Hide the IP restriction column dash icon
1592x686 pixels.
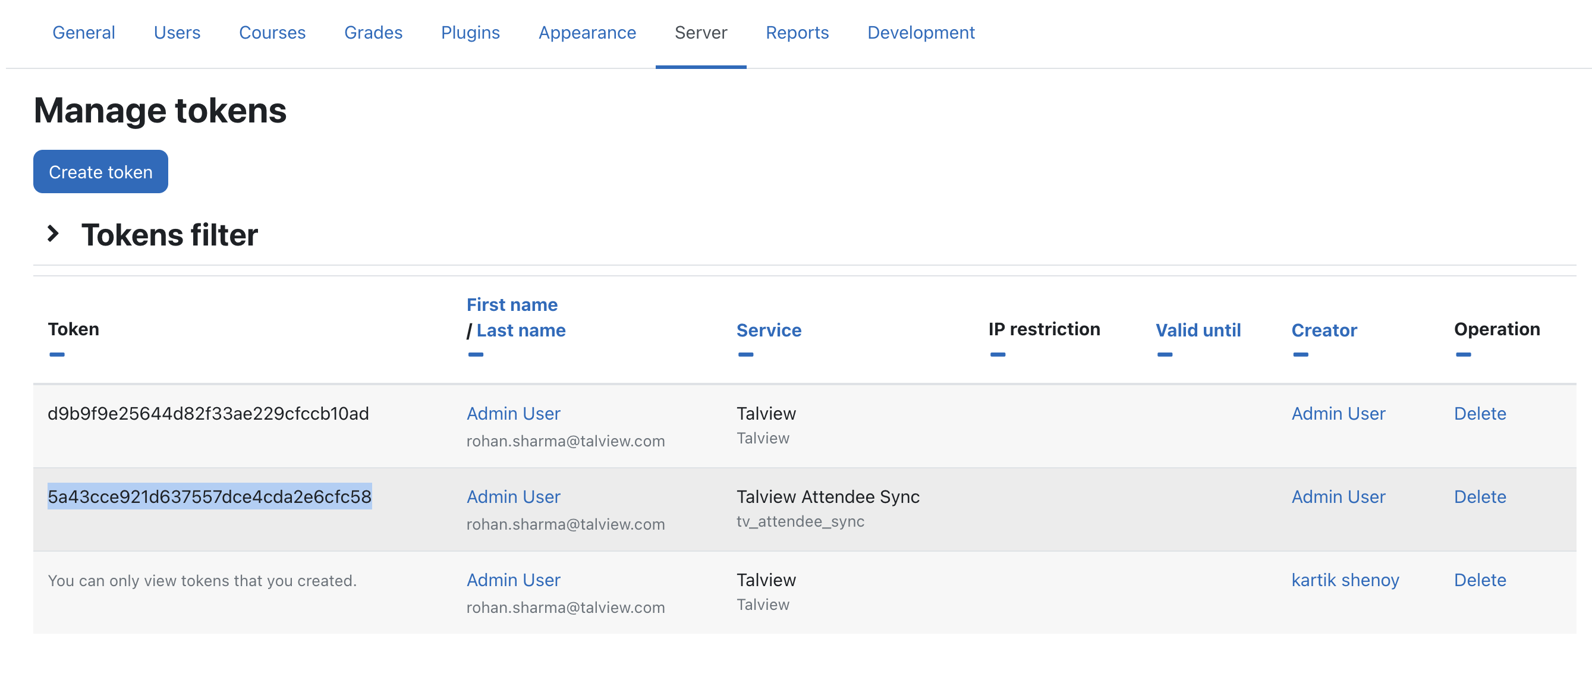point(997,355)
